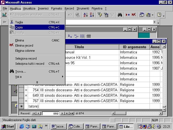Viewport: 173px width, 130px height.
Task: Choose Elimina colonne menu entry
Action: [x=37, y=51]
